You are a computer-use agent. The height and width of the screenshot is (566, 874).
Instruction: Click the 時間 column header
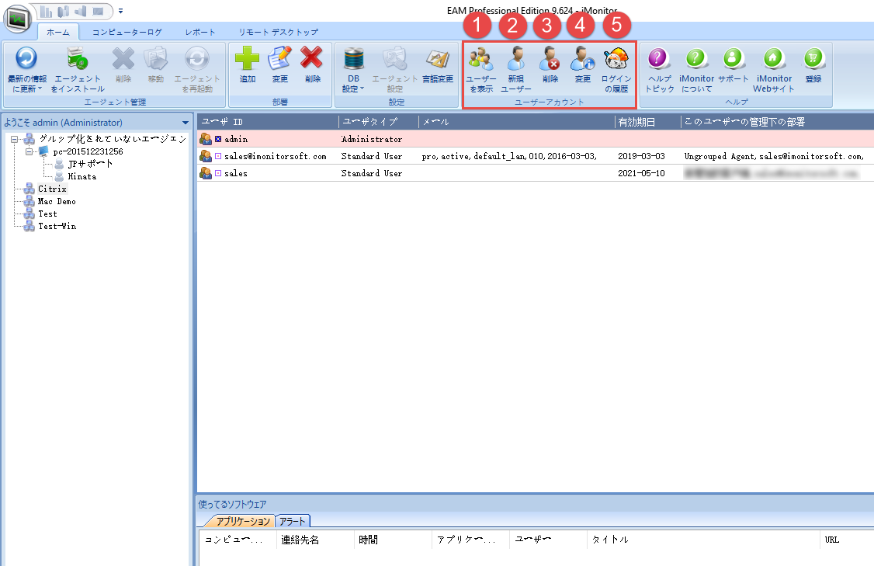point(393,540)
